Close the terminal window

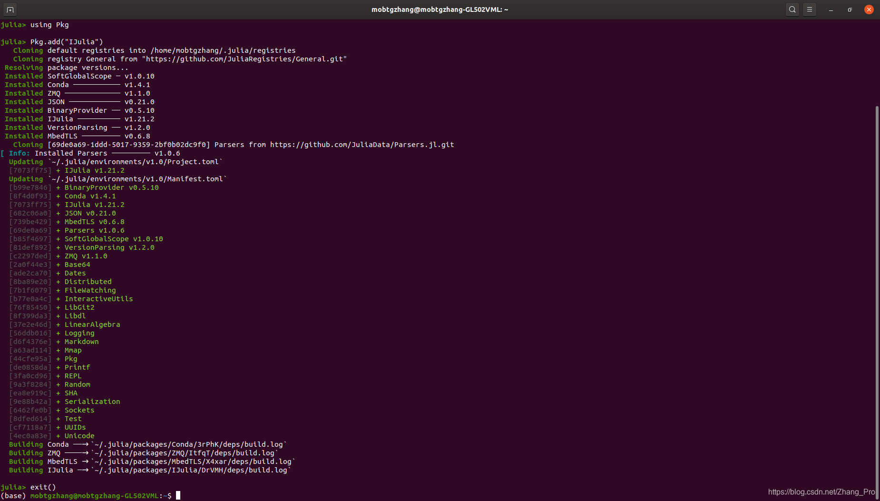(869, 10)
